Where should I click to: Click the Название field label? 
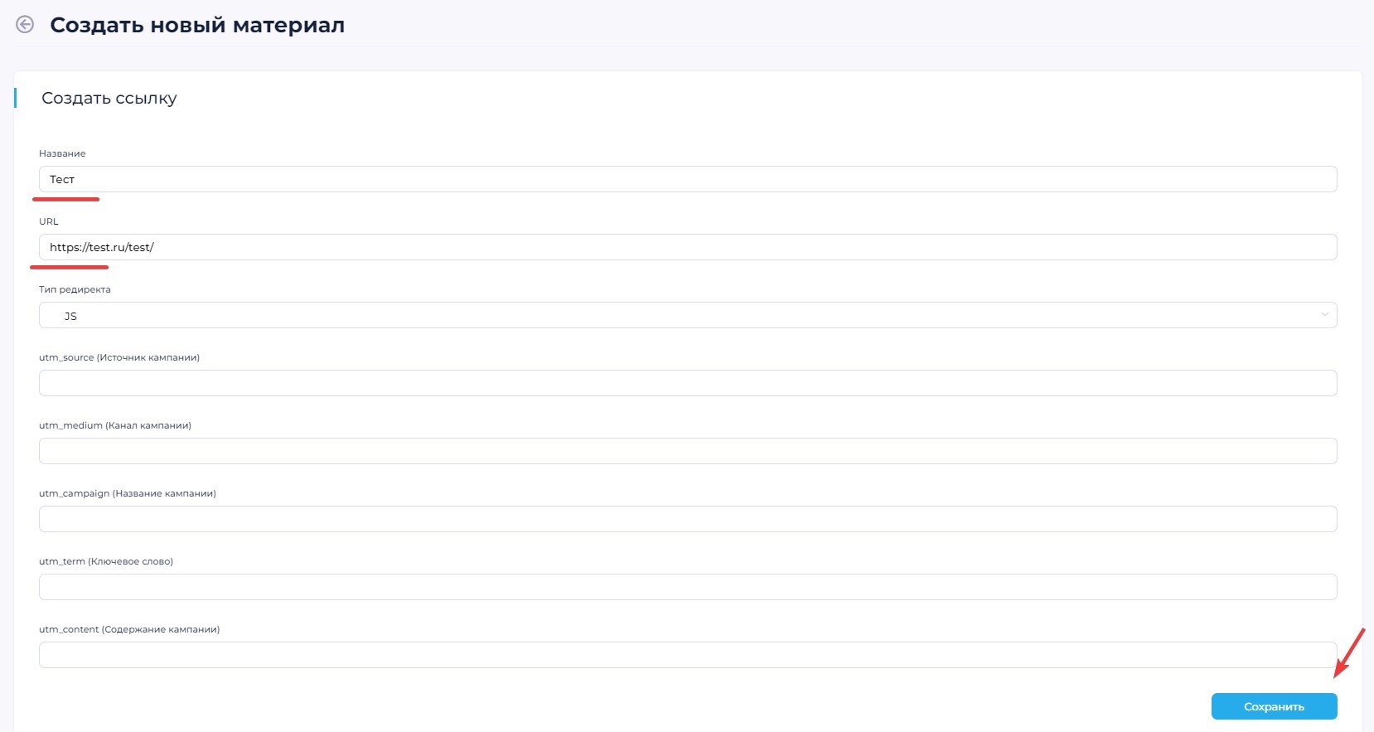pyautogui.click(x=62, y=153)
